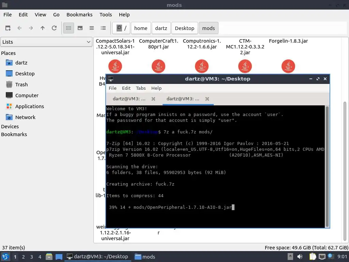Select the CTM-MC1.12.2 jar file name
This screenshot has width=349, height=262.
coord(245,47)
